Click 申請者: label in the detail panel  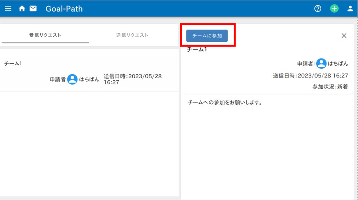click(306, 64)
